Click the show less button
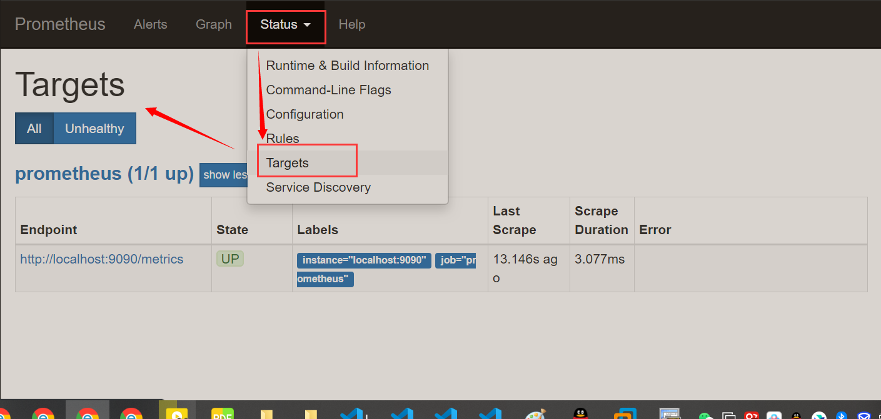The width and height of the screenshot is (881, 419). tap(224, 175)
